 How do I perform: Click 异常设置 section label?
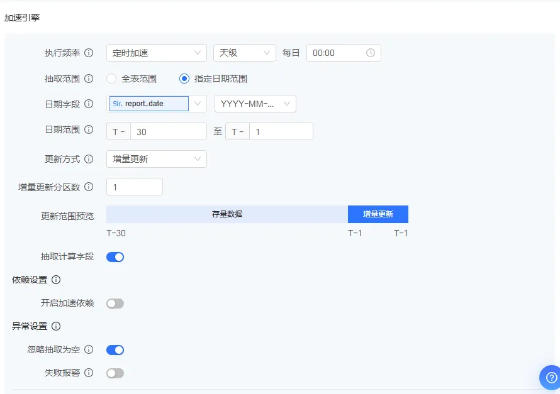point(30,326)
